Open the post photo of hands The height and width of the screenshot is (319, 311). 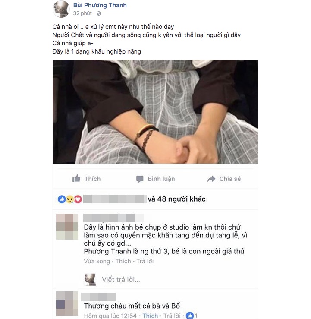155,111
